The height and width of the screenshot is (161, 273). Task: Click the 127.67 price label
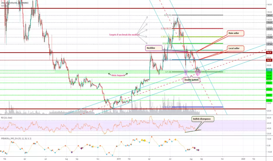tap(269, 29)
